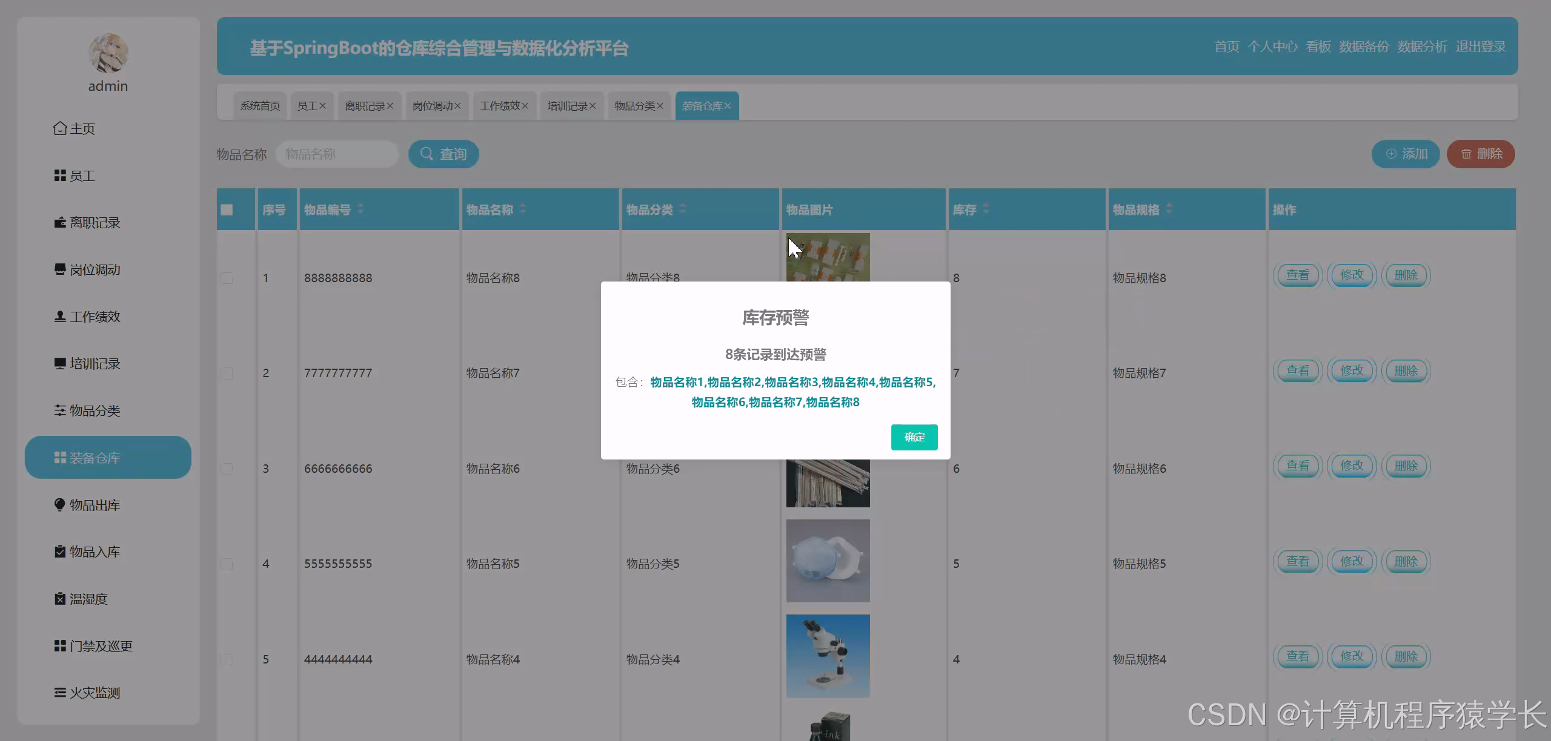The image size is (1551, 741).
Task: Check the checkbox for row 4
Action: pos(227,564)
